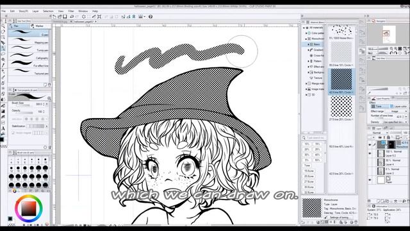The height and width of the screenshot is (231, 410).
Task: Select the Calligraphy pen brush
Action: (x=29, y=56)
